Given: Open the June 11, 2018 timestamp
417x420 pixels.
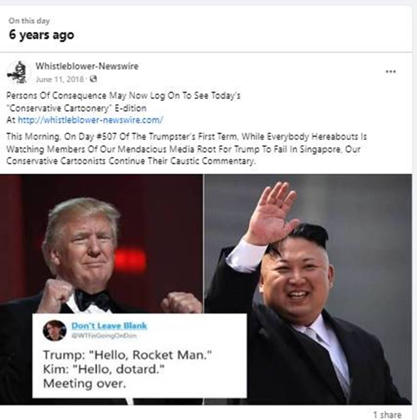Looking at the screenshot, I should (x=59, y=79).
